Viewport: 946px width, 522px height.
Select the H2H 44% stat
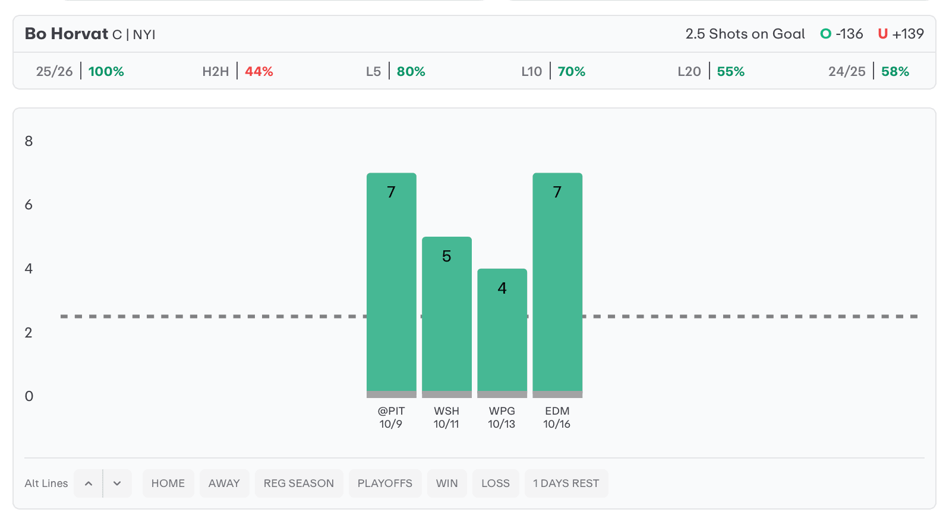click(238, 71)
